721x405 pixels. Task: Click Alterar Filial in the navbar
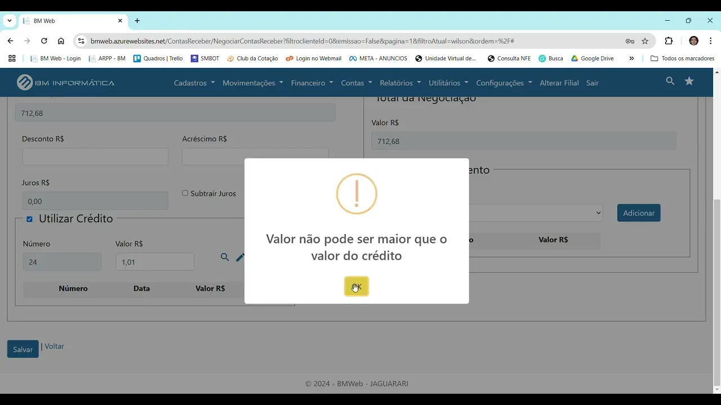click(x=559, y=83)
